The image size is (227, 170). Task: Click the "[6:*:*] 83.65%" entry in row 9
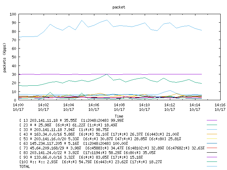(94, 157)
